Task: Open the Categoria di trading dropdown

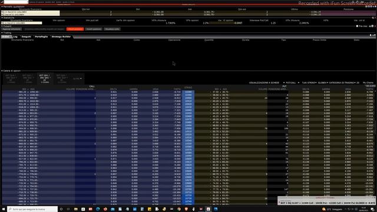Action: point(342,82)
